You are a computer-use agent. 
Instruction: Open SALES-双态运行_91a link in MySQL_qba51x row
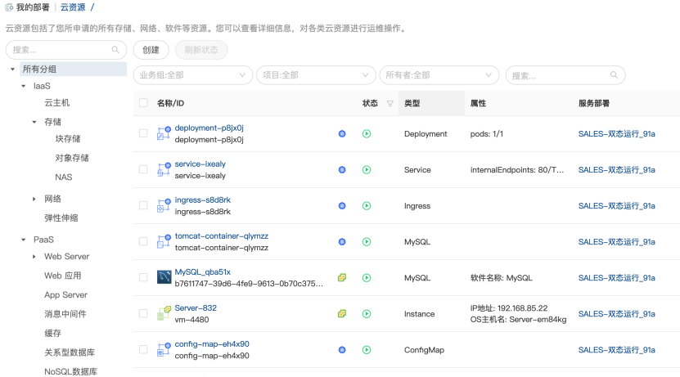[x=617, y=278]
